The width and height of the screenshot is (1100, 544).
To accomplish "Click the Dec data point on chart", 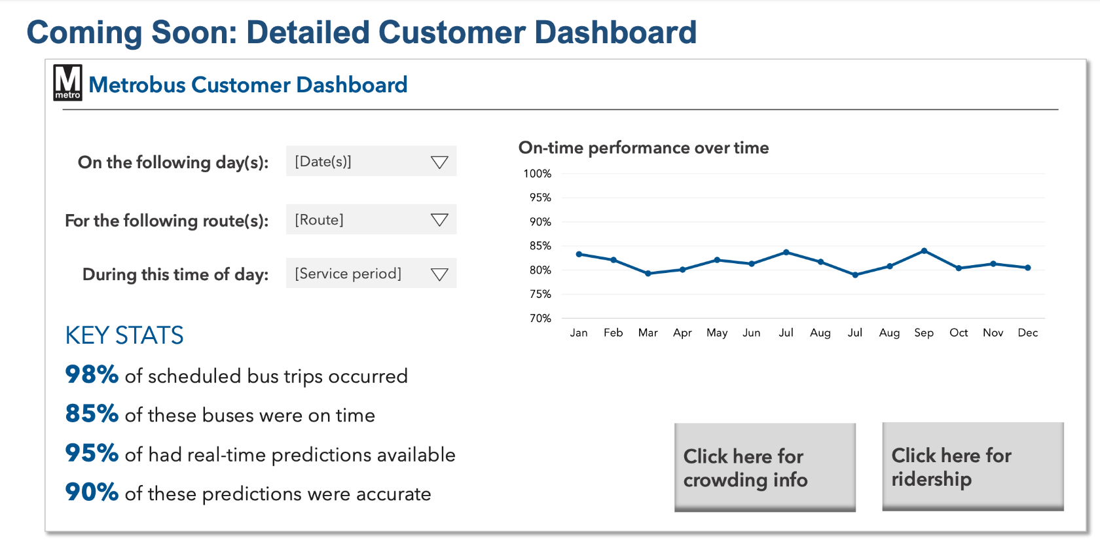I will point(1028,268).
